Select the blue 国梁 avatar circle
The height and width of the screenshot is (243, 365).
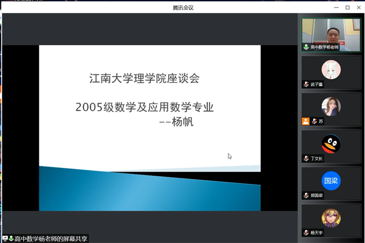click(x=331, y=181)
